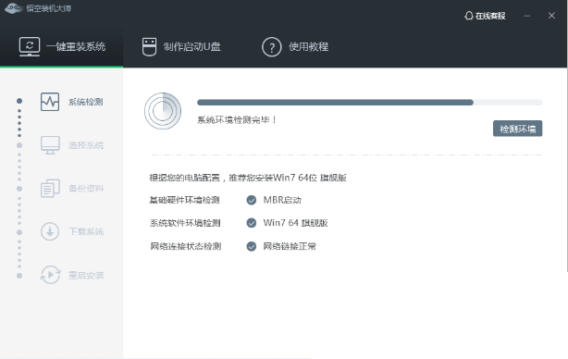Open 在线客服 online support
This screenshot has width=568, height=359.
(485, 16)
